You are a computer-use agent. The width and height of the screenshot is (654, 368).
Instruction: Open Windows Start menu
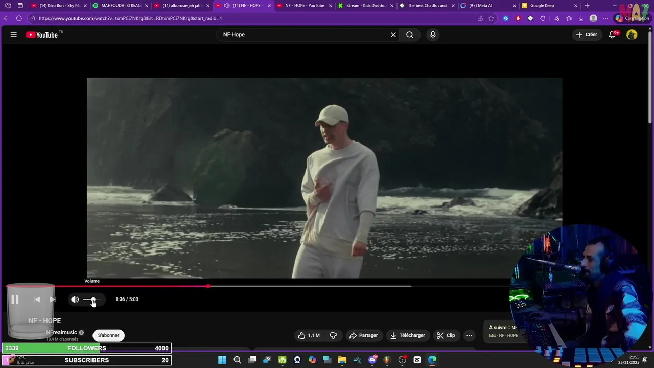click(222, 360)
